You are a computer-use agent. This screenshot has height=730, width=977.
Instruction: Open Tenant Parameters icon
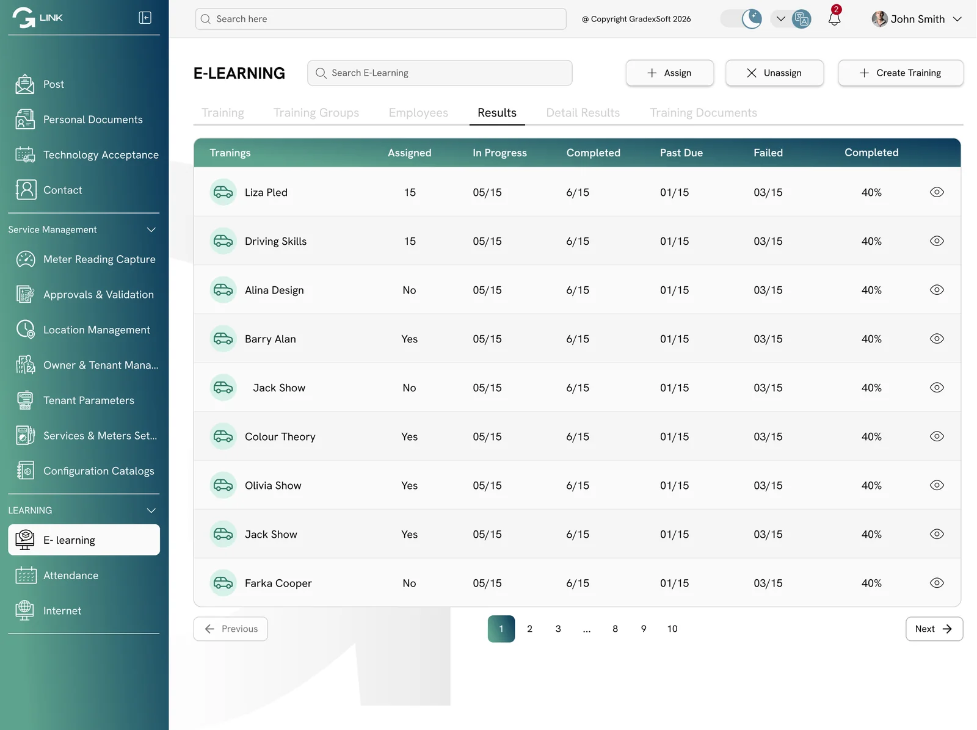point(25,400)
